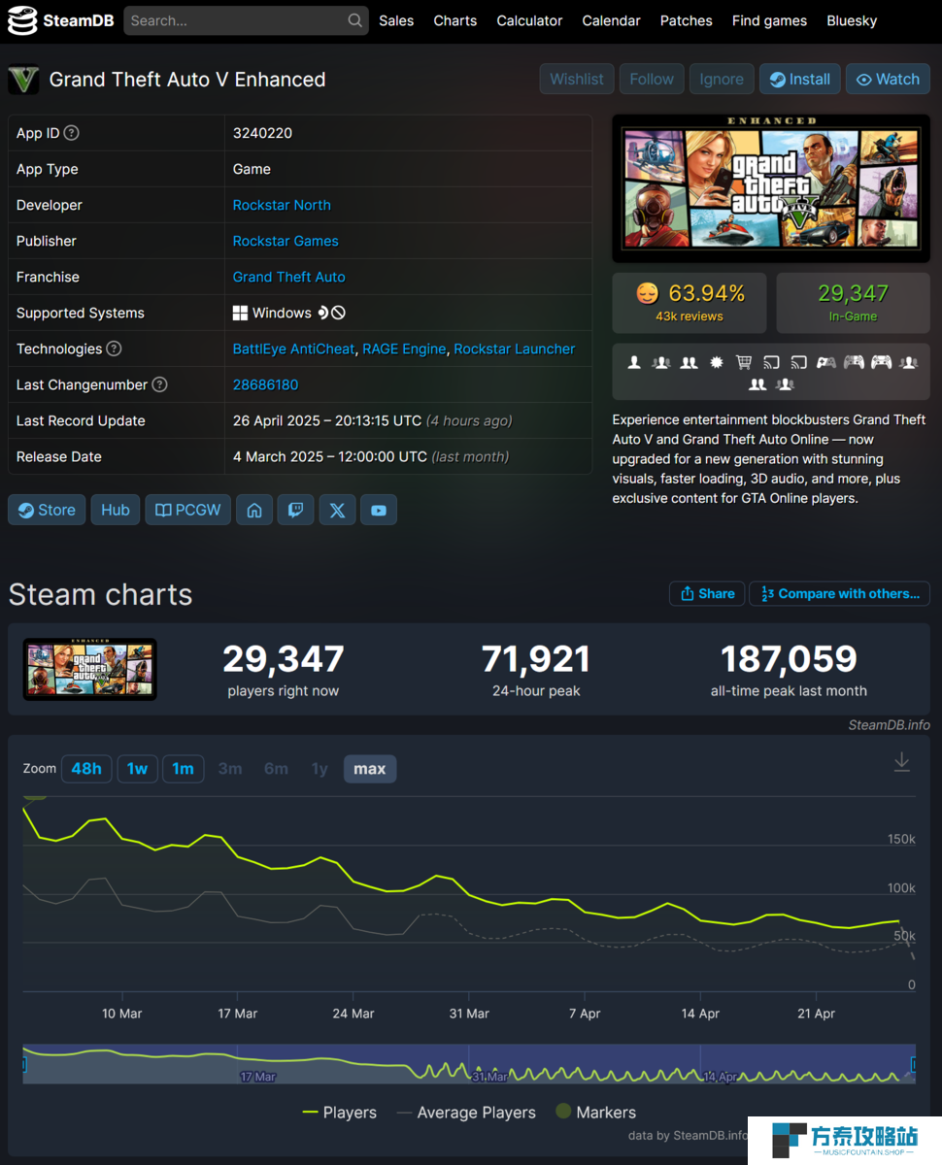Click the gamepad with plus category icon
The width and height of the screenshot is (942, 1165).
[826, 362]
